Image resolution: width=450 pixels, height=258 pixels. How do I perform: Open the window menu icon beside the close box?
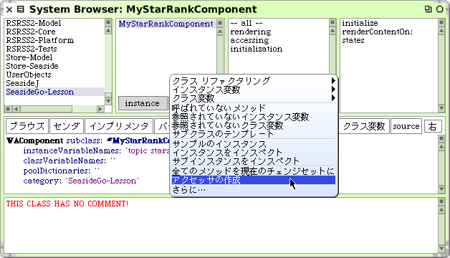[x=20, y=9]
